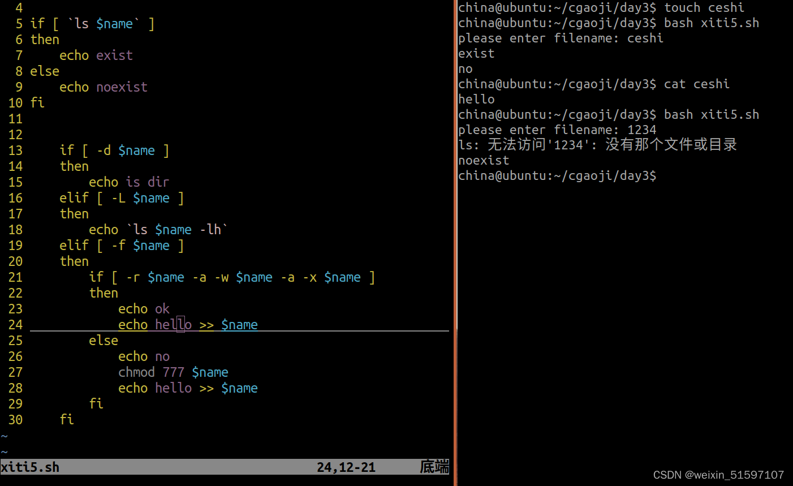Image resolution: width=793 pixels, height=486 pixels.
Task: Click 'echo hello >> $name' on line 28
Action: [x=188, y=388]
